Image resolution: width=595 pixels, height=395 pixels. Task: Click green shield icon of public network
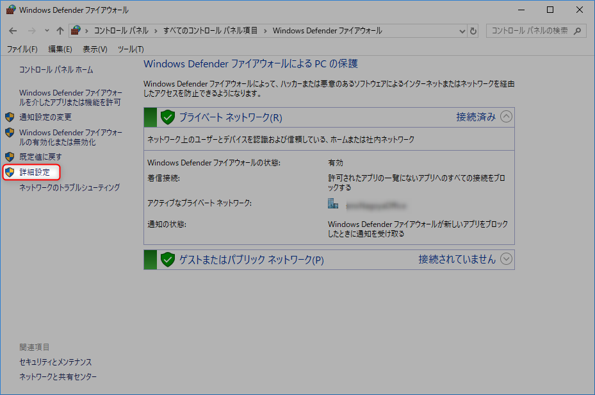click(167, 260)
